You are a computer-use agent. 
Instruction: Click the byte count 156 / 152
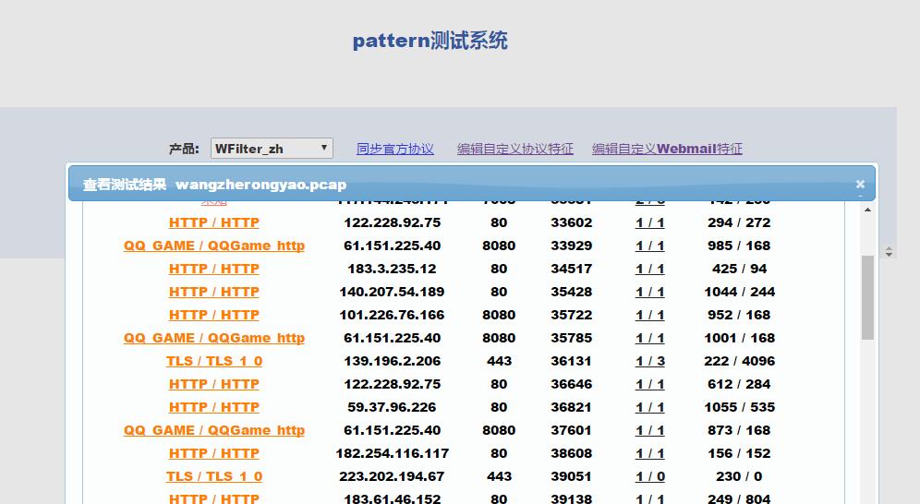739,453
